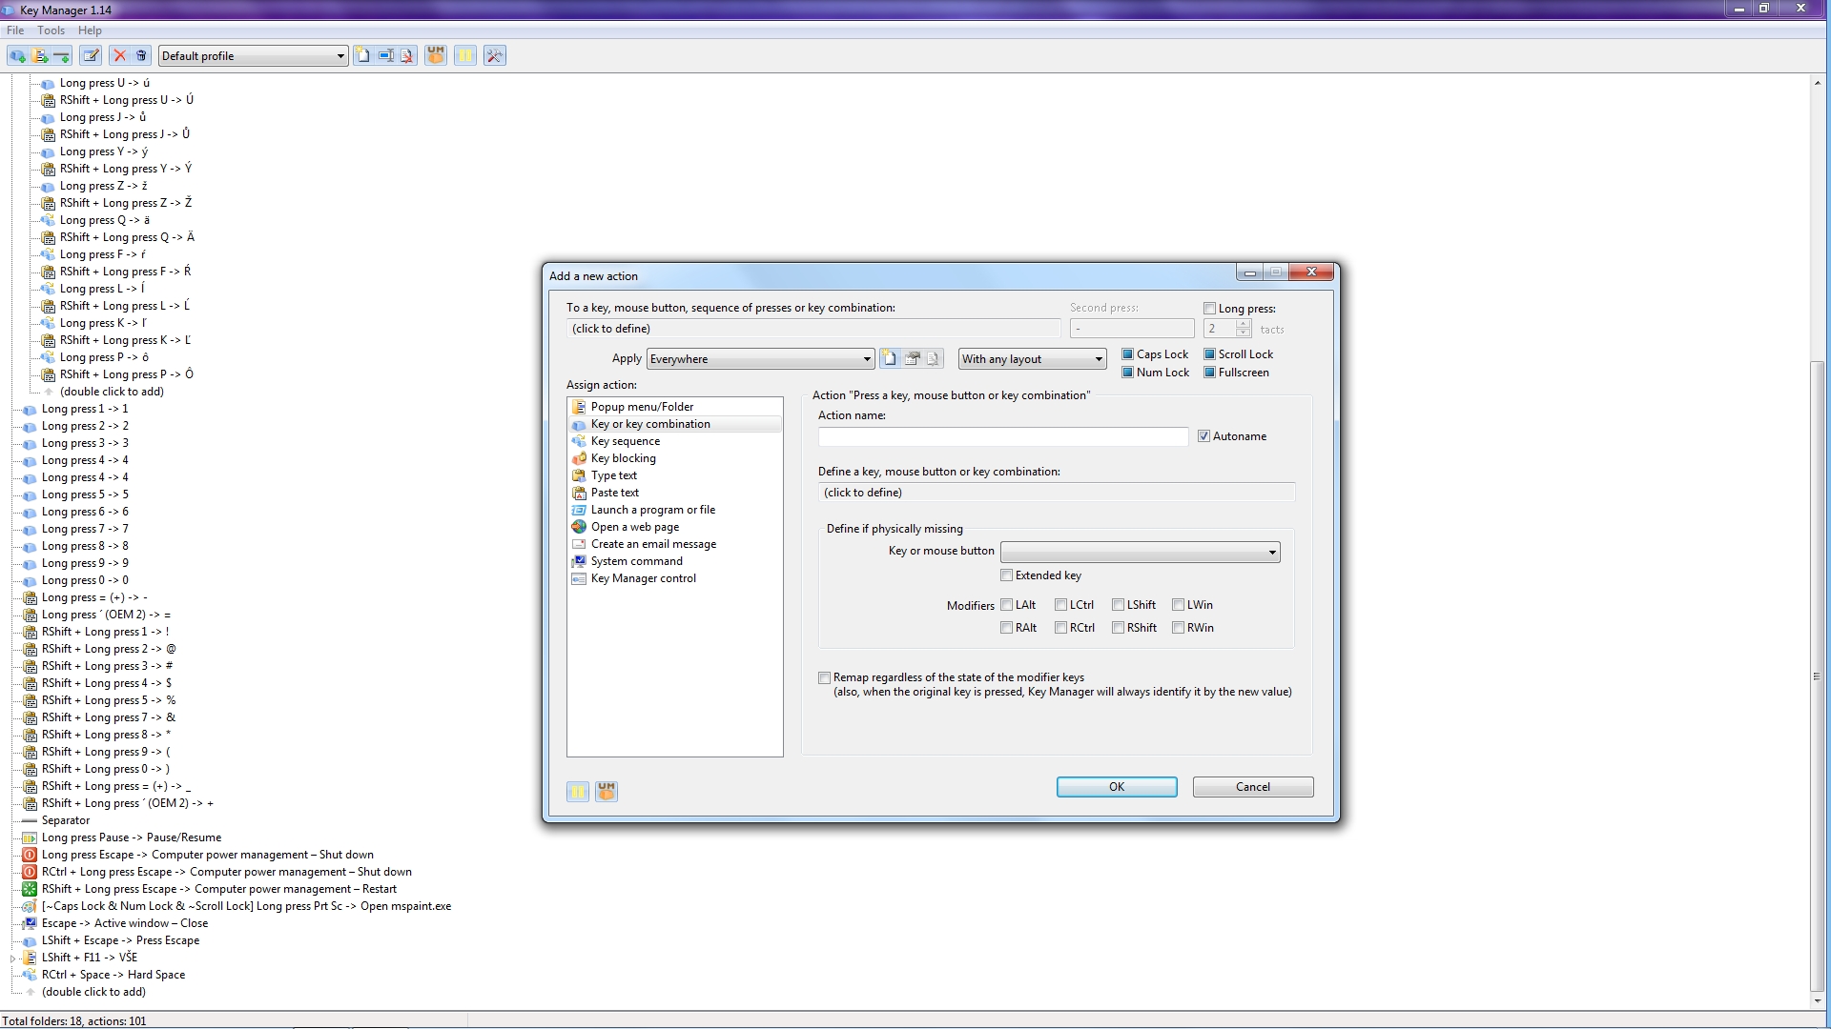Open the Tools menu
This screenshot has width=1831, height=1029.
[51, 30]
